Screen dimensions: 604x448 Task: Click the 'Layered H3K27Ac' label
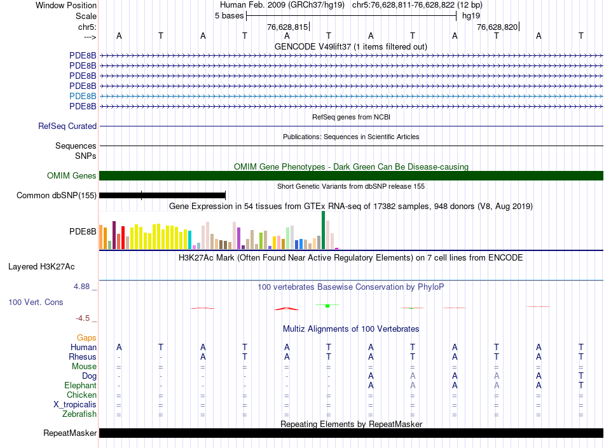click(x=41, y=266)
